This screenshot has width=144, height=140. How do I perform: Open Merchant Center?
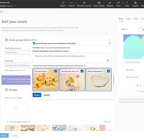coord(84,4)
